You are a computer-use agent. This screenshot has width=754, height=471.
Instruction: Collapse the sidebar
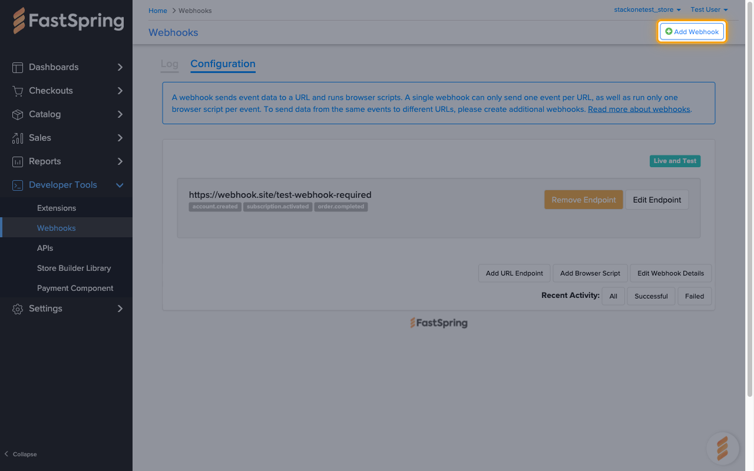coord(21,454)
